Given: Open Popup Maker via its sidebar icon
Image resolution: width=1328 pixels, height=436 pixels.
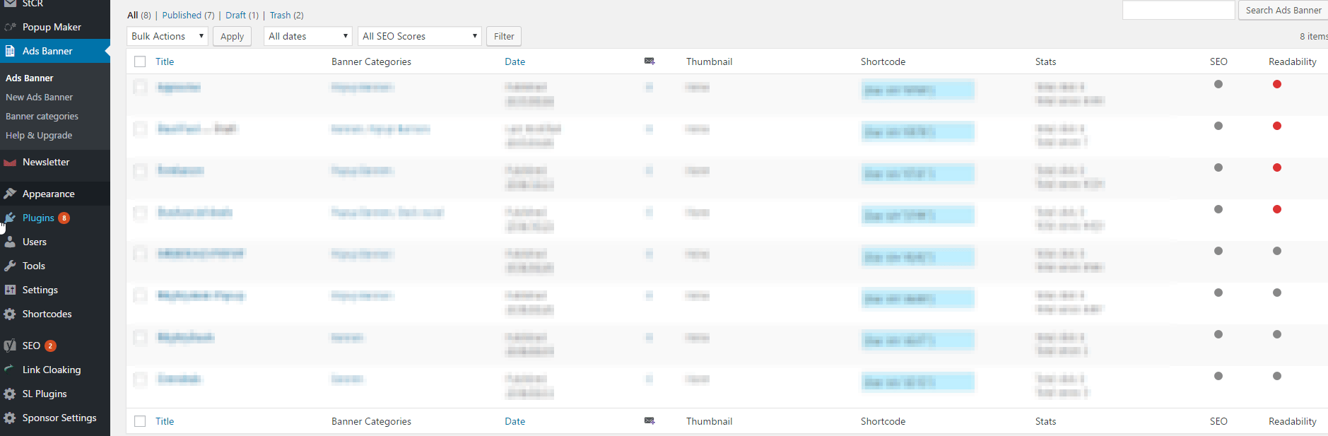Looking at the screenshot, I should click(x=10, y=27).
